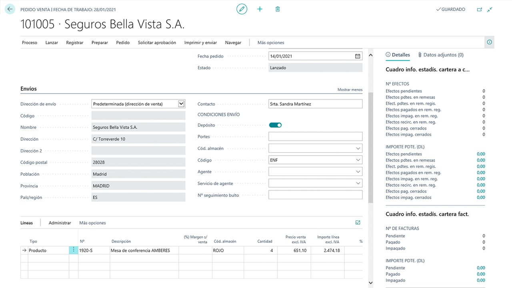Click the Estado field showing Lanzado
The height and width of the screenshot is (288, 512).
point(316,68)
